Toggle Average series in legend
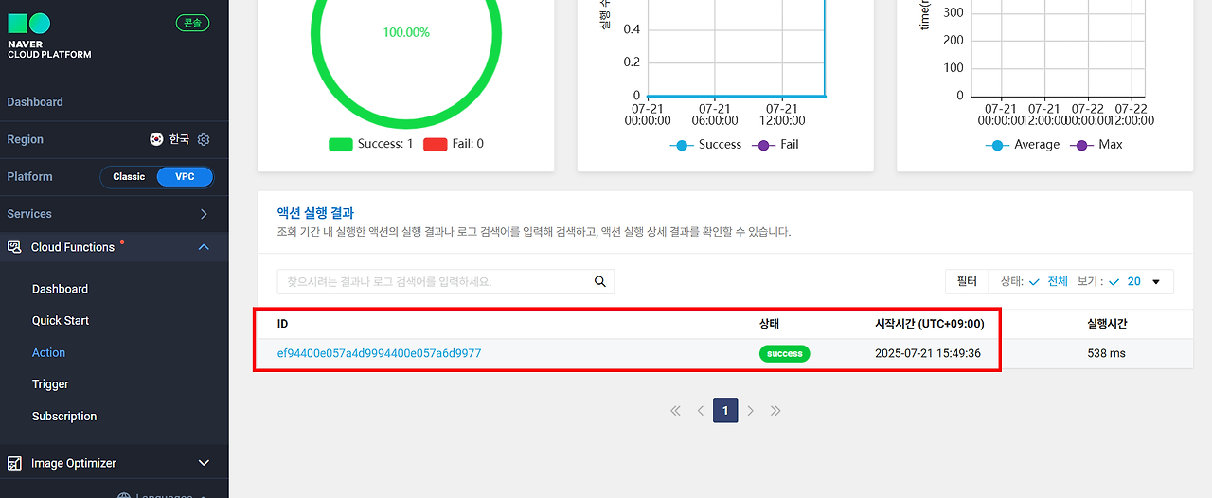 point(1023,144)
